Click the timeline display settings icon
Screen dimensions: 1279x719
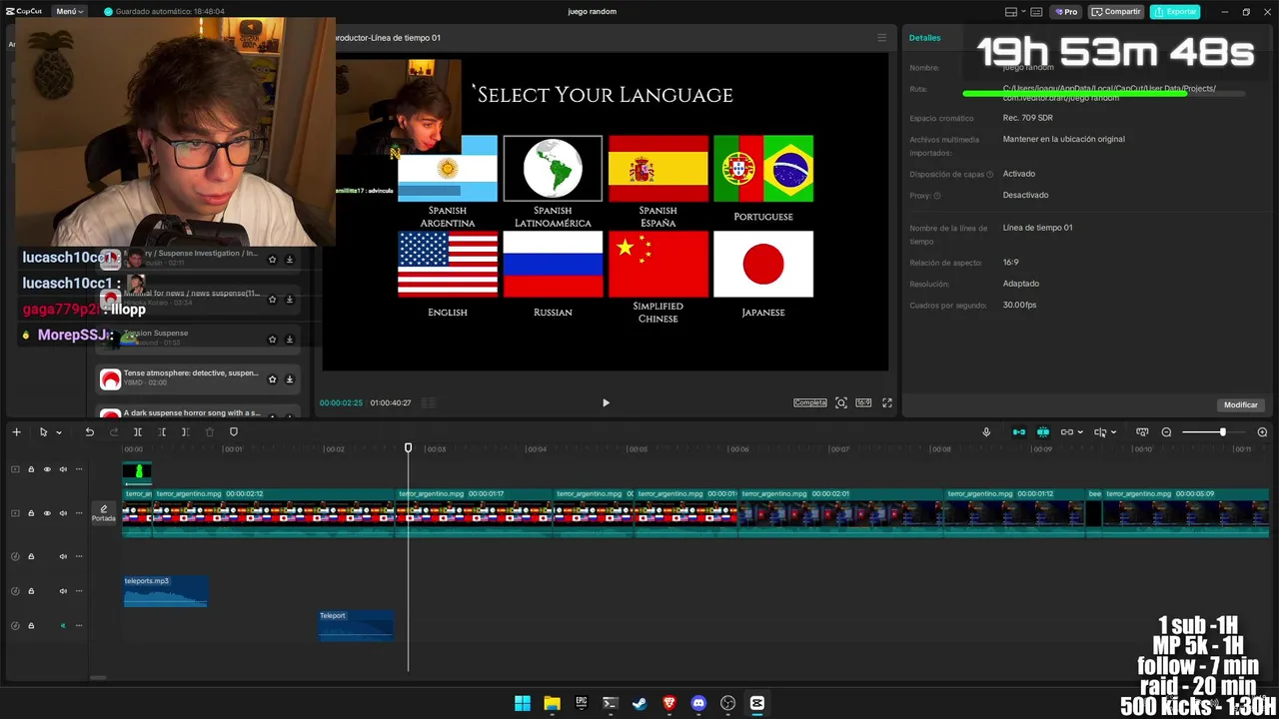coord(1142,432)
